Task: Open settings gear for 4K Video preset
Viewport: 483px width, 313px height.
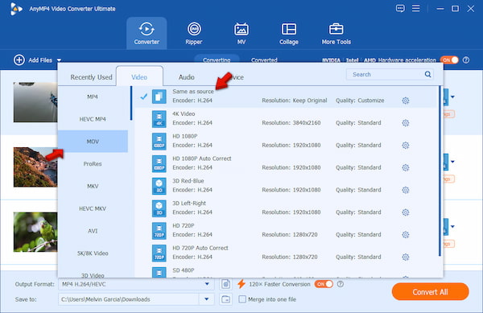Action: tap(406, 123)
